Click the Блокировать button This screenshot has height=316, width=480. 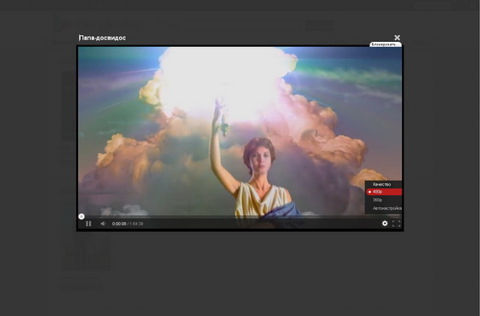386,45
